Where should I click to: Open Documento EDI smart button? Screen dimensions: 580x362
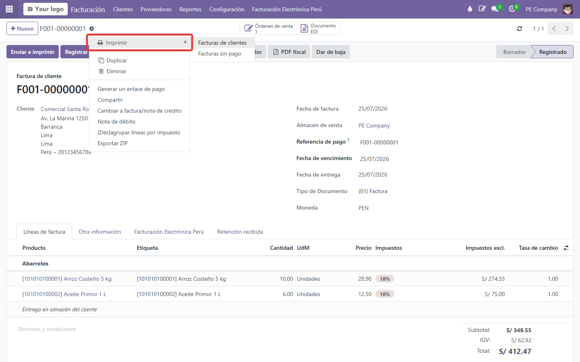coord(319,29)
